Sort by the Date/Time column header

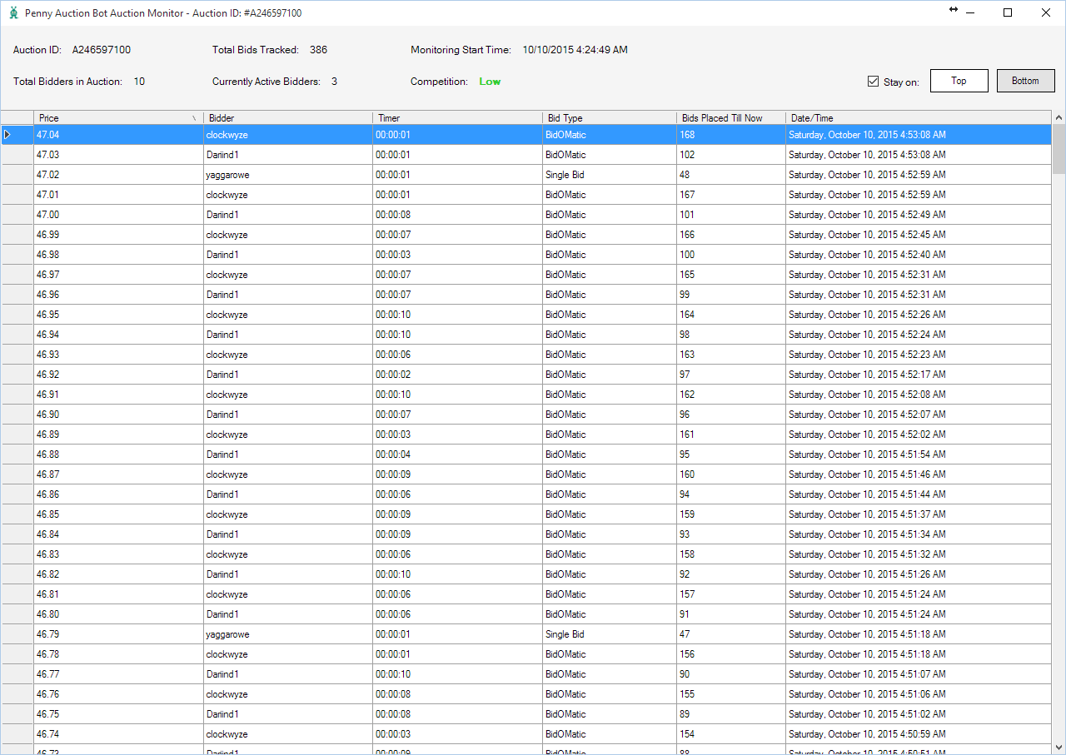tap(919, 118)
